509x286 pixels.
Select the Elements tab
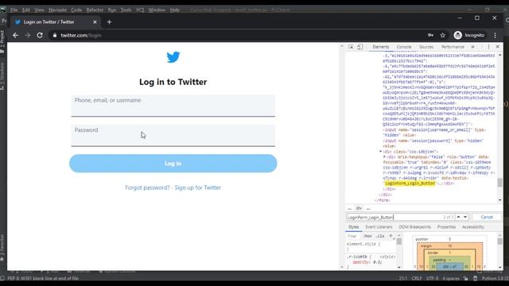pos(381,47)
